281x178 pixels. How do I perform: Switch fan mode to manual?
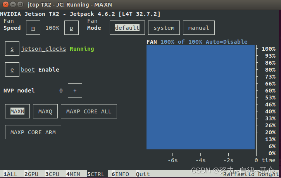pyautogui.click(x=198, y=28)
